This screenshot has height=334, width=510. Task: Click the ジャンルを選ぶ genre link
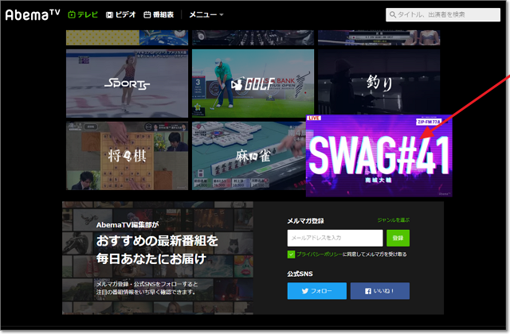point(393,219)
